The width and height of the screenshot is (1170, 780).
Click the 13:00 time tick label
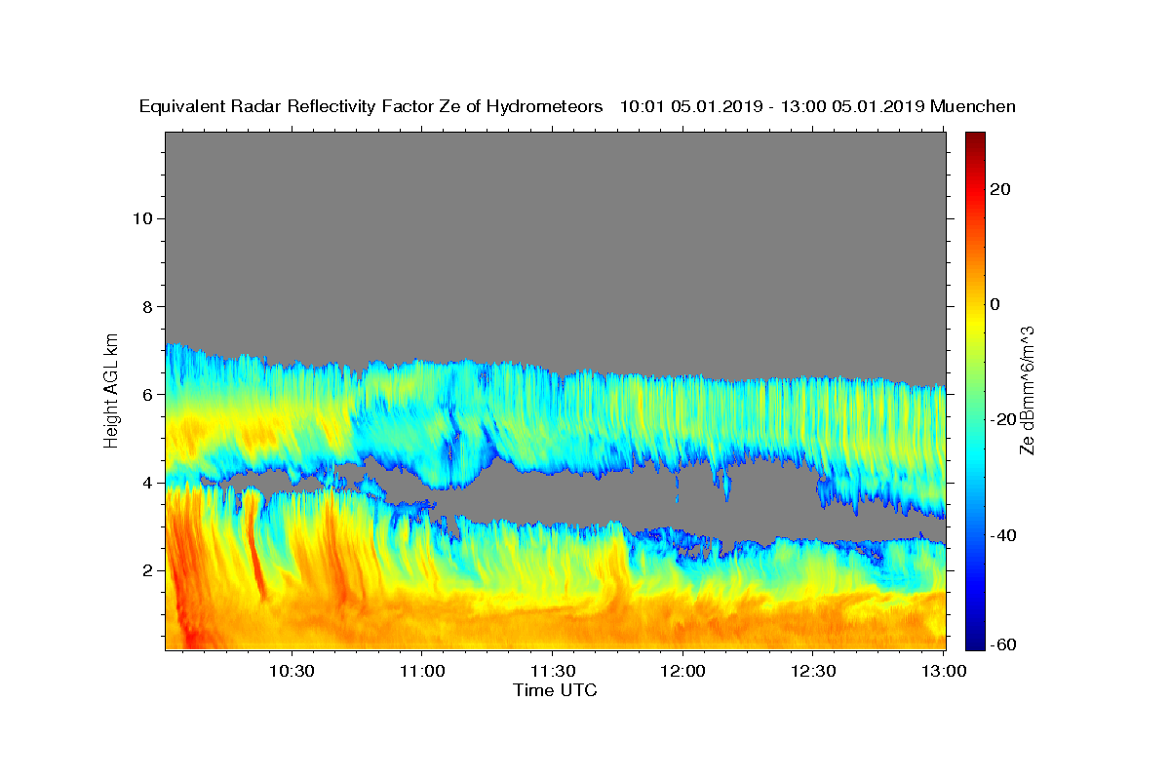(x=943, y=671)
